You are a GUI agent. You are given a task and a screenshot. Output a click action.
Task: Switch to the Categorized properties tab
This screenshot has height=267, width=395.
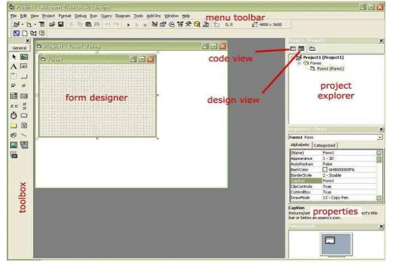click(x=325, y=145)
